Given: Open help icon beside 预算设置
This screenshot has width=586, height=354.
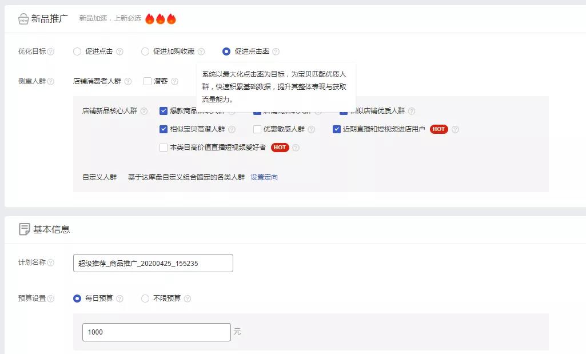Looking at the screenshot, I should click(51, 299).
